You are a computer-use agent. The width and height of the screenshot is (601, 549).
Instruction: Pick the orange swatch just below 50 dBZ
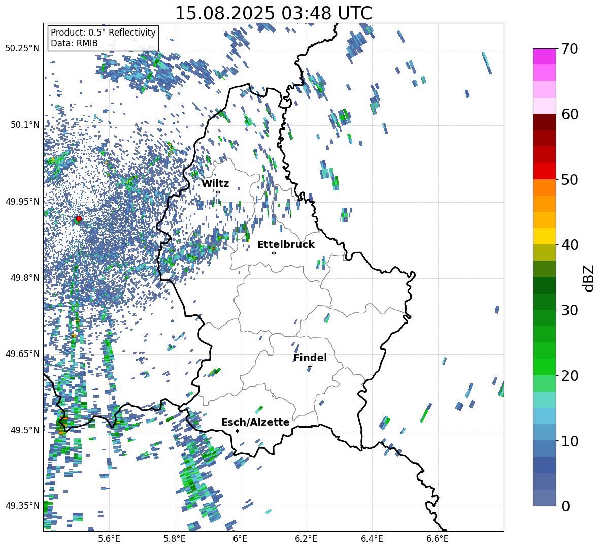544,187
